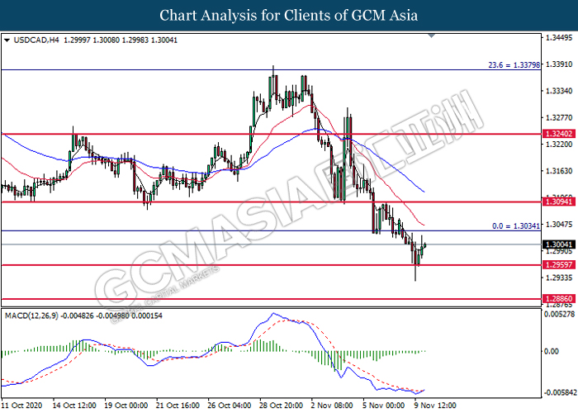Open the chart dropdown triangle beside USDCAD,H4

(x=7, y=40)
